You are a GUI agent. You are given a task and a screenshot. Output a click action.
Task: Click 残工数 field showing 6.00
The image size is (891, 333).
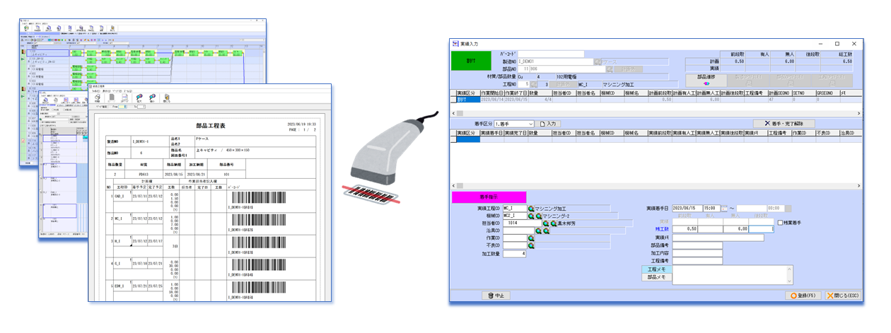735,229
